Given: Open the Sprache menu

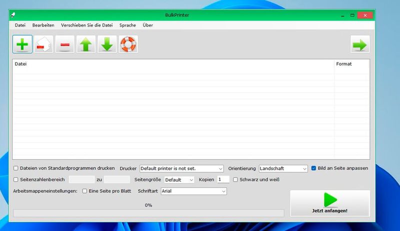Looking at the screenshot, I should point(127,25).
